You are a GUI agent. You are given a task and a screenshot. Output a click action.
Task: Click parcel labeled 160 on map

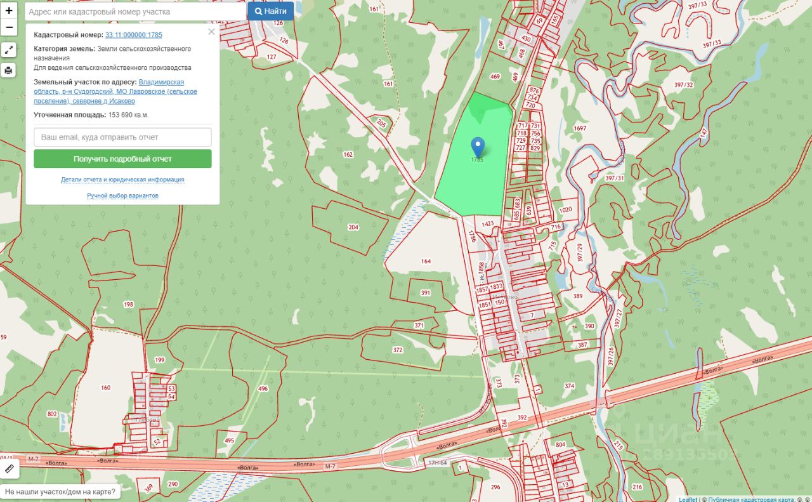pyautogui.click(x=105, y=387)
